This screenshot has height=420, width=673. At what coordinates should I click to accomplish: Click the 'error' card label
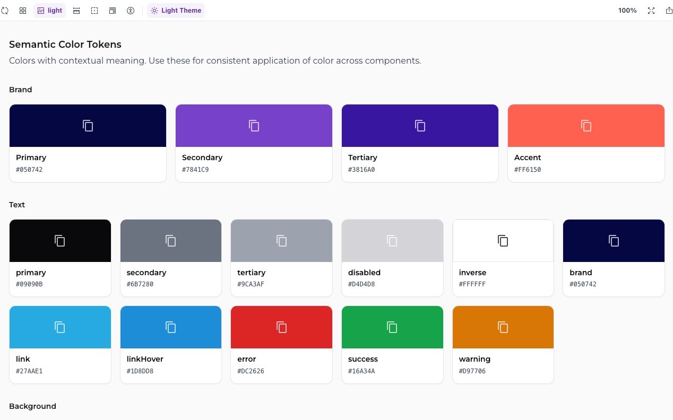[x=247, y=359]
